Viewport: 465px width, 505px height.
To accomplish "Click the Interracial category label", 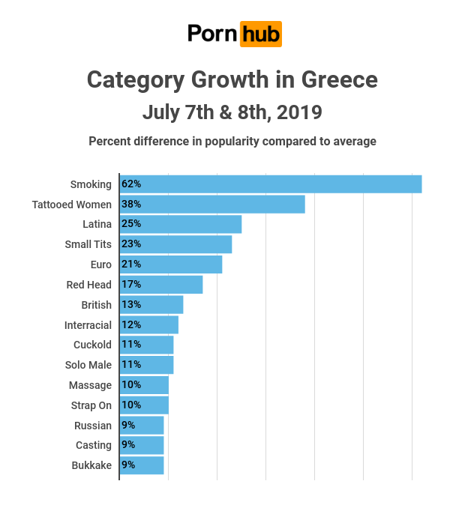I will point(88,325).
